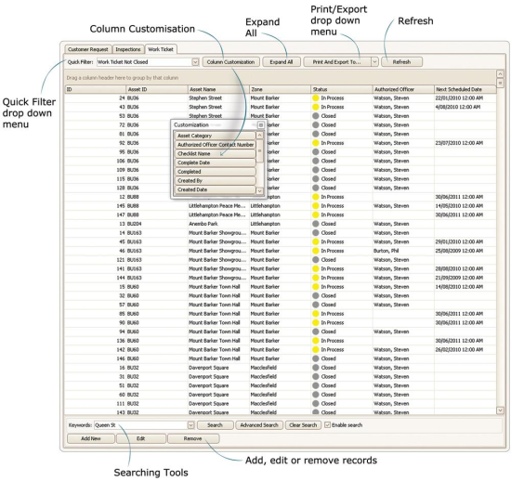Open the Inspections tab
511x481 pixels.
coord(128,49)
